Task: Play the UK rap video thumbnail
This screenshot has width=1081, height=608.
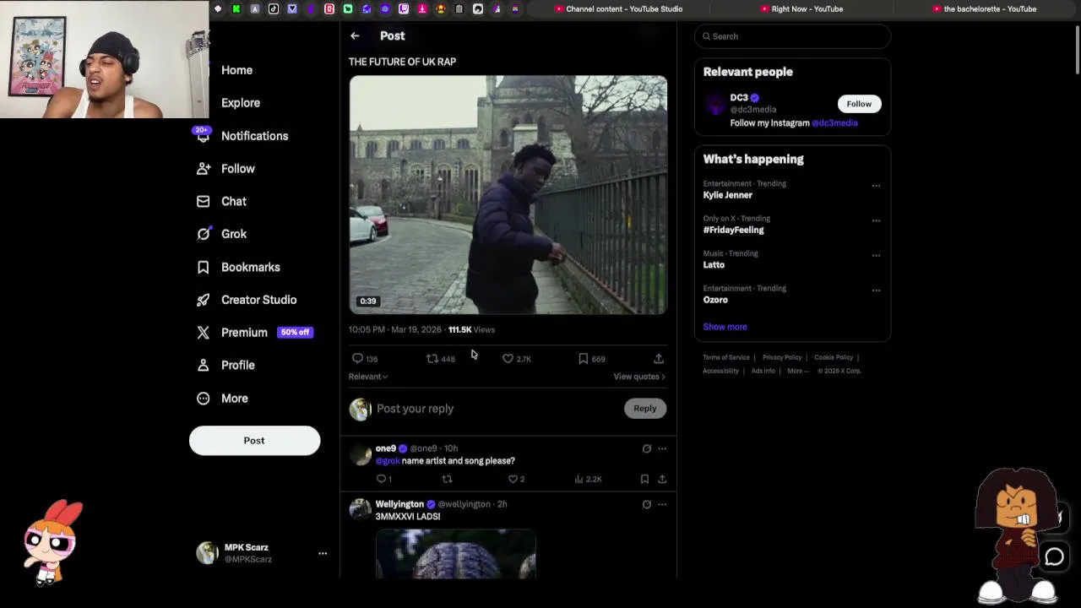Action: click(x=508, y=195)
